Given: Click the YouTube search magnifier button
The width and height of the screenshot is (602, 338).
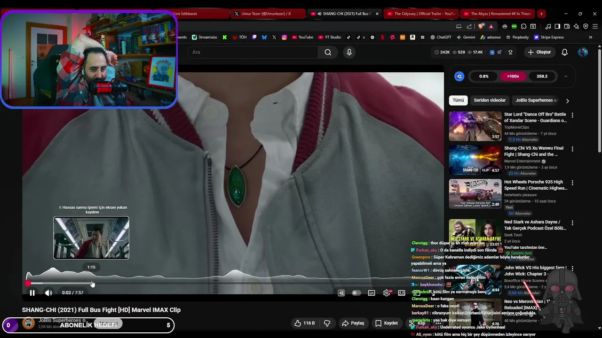Looking at the screenshot, I should tap(328, 52).
